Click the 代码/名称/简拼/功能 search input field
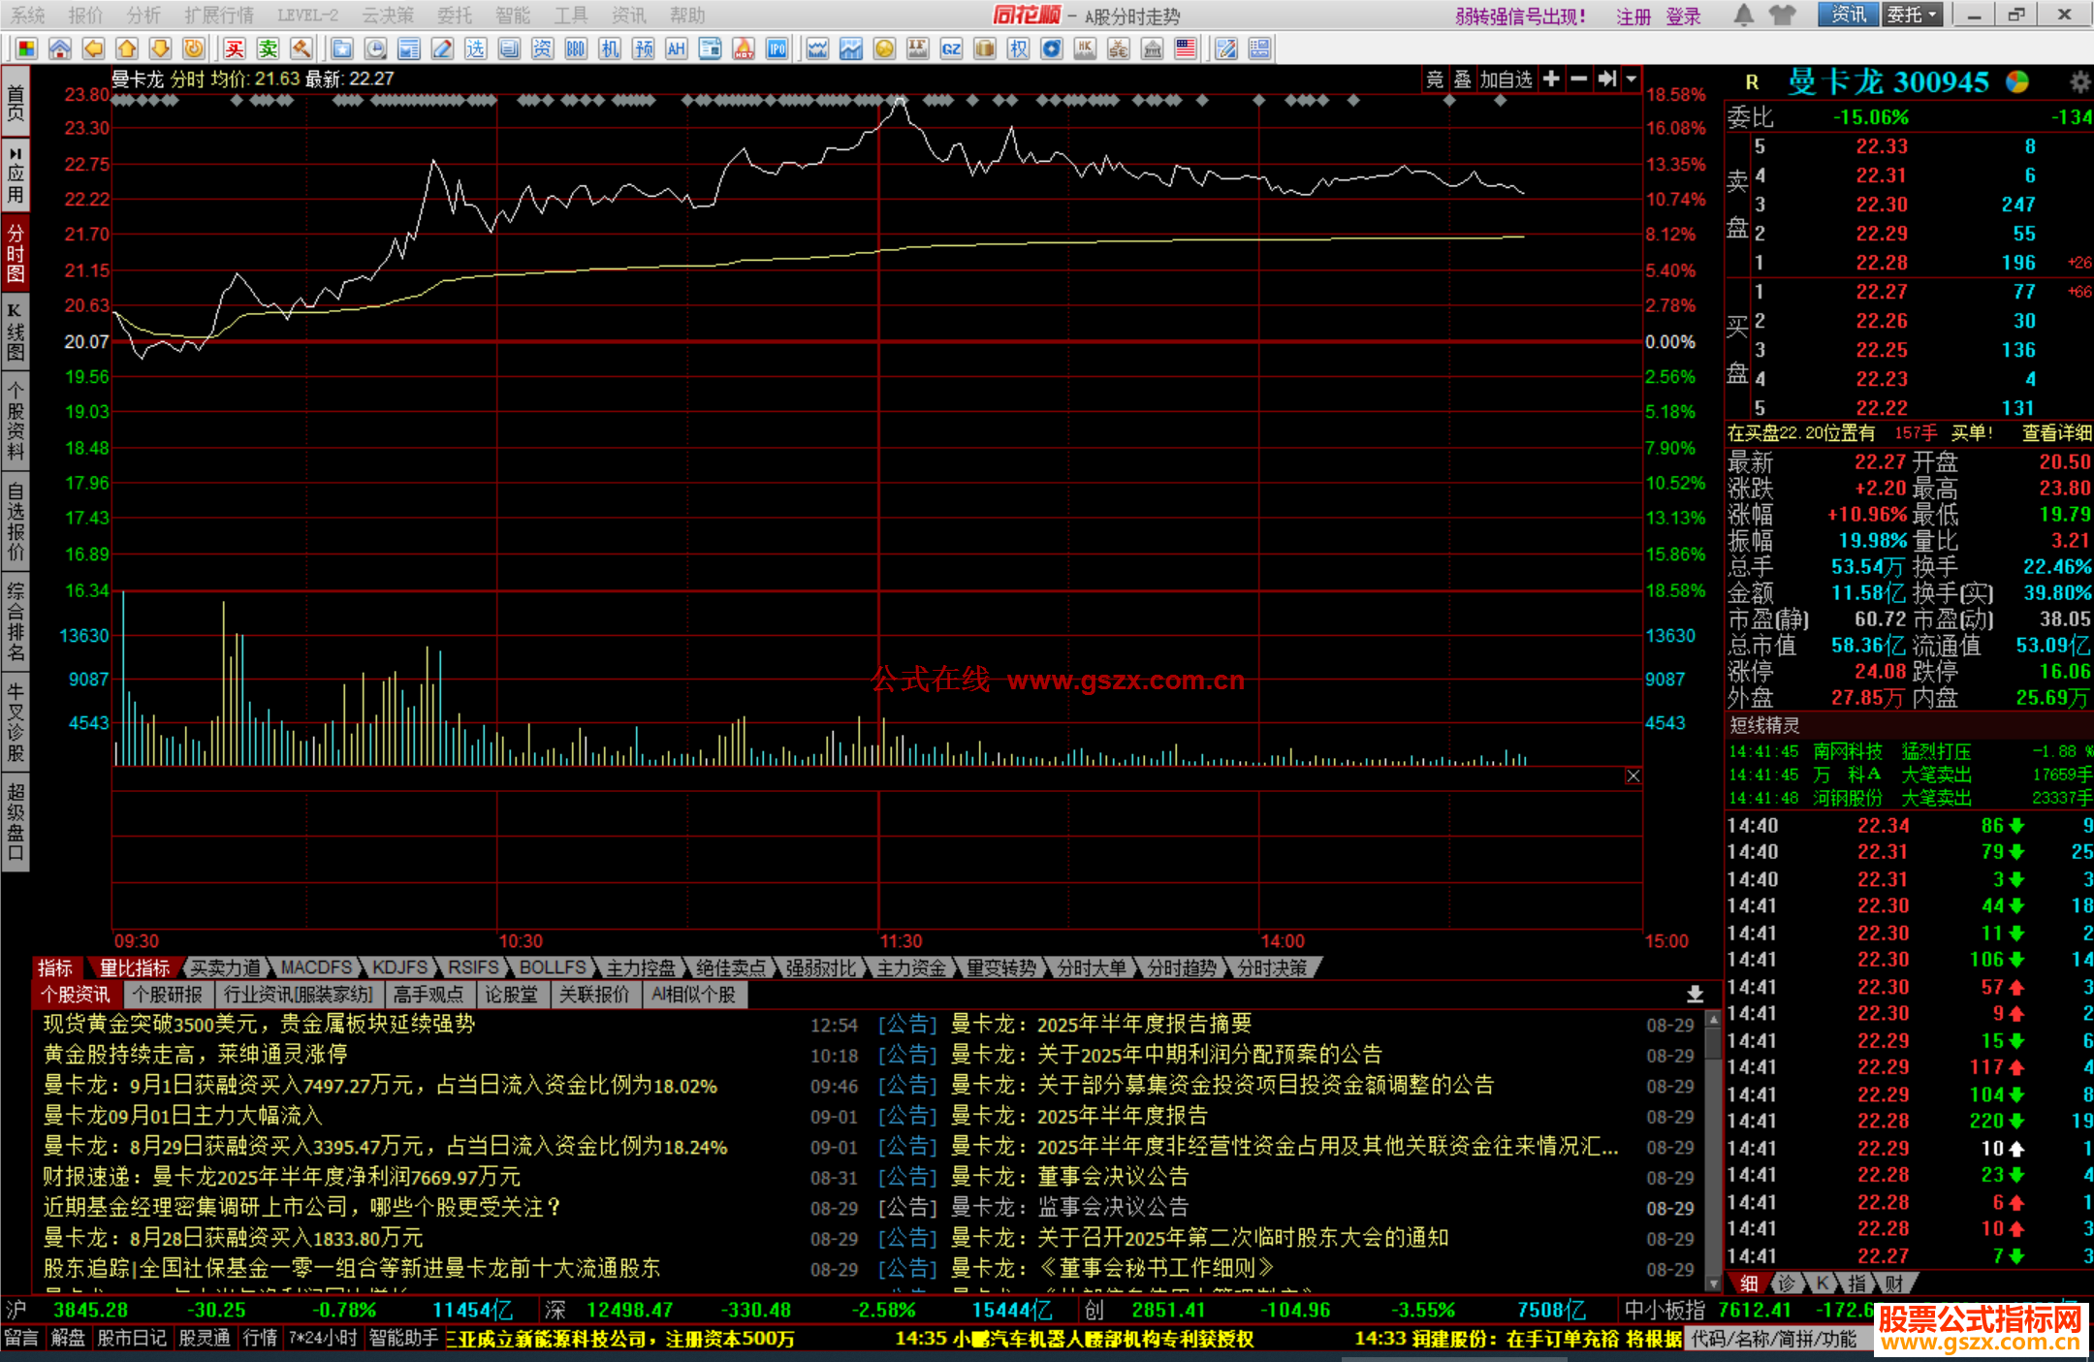Image resolution: width=2094 pixels, height=1362 pixels. click(x=1774, y=1339)
